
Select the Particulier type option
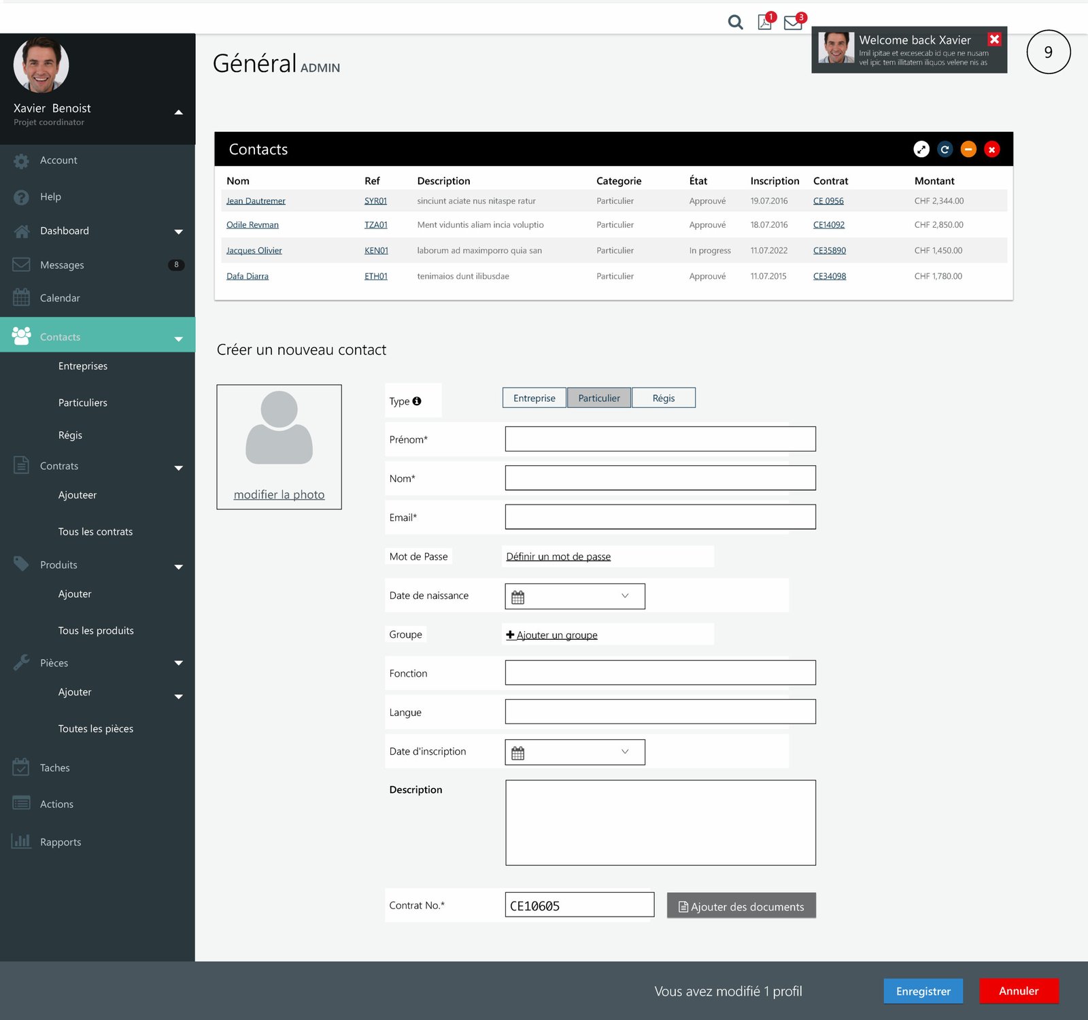[x=599, y=398]
